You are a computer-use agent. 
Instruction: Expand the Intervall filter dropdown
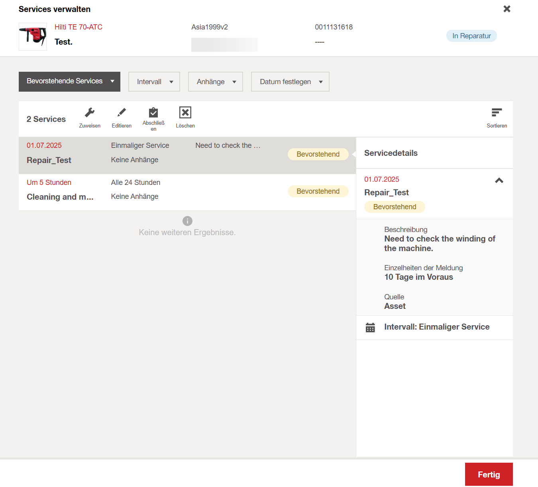pos(154,82)
